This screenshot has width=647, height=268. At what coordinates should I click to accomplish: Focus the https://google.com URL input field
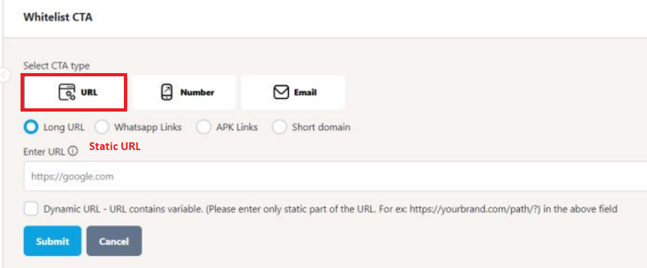point(335,176)
